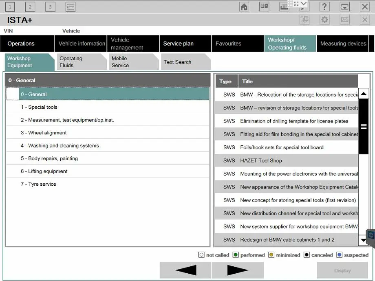Select the tab icon numbered 2
Screen dimensions: 375x281
click(x=30, y=7)
